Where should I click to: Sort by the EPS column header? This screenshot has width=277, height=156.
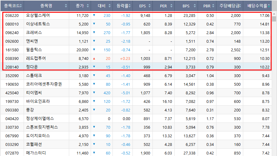(143, 6)
